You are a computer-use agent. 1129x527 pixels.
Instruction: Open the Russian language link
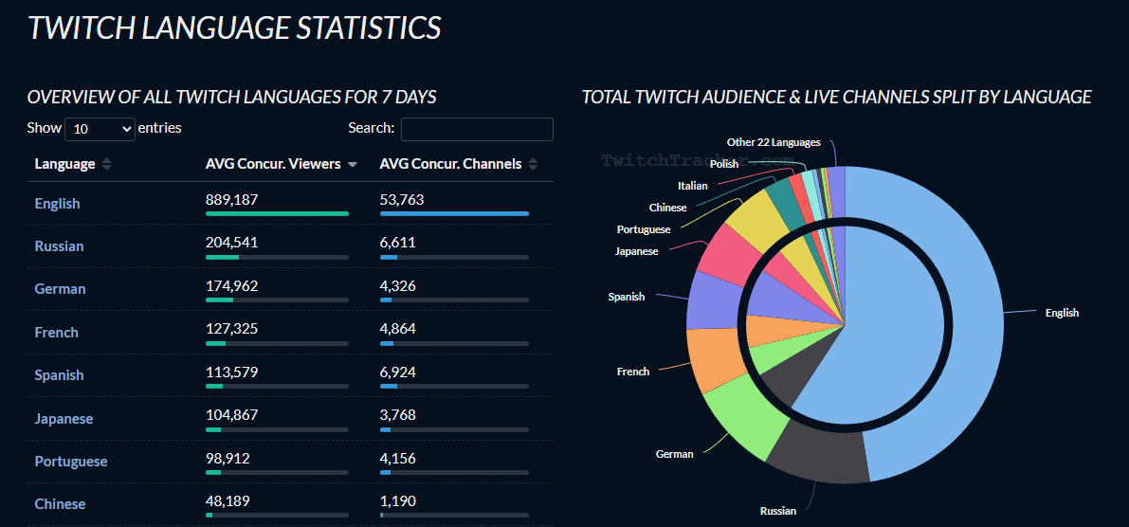(x=59, y=246)
